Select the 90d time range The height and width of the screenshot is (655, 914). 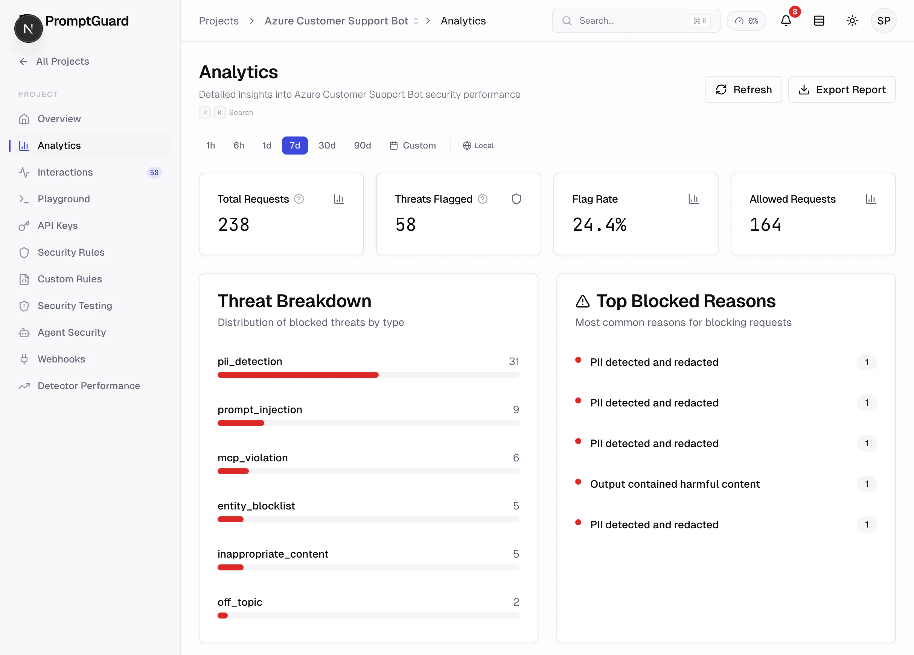(362, 146)
